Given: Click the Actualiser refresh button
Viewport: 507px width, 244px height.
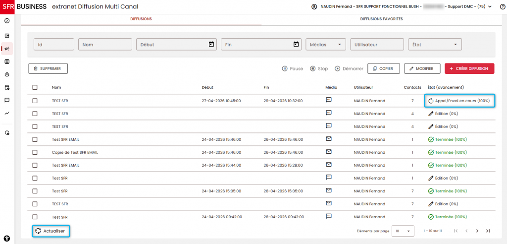Looking at the screenshot, I should (x=51, y=231).
